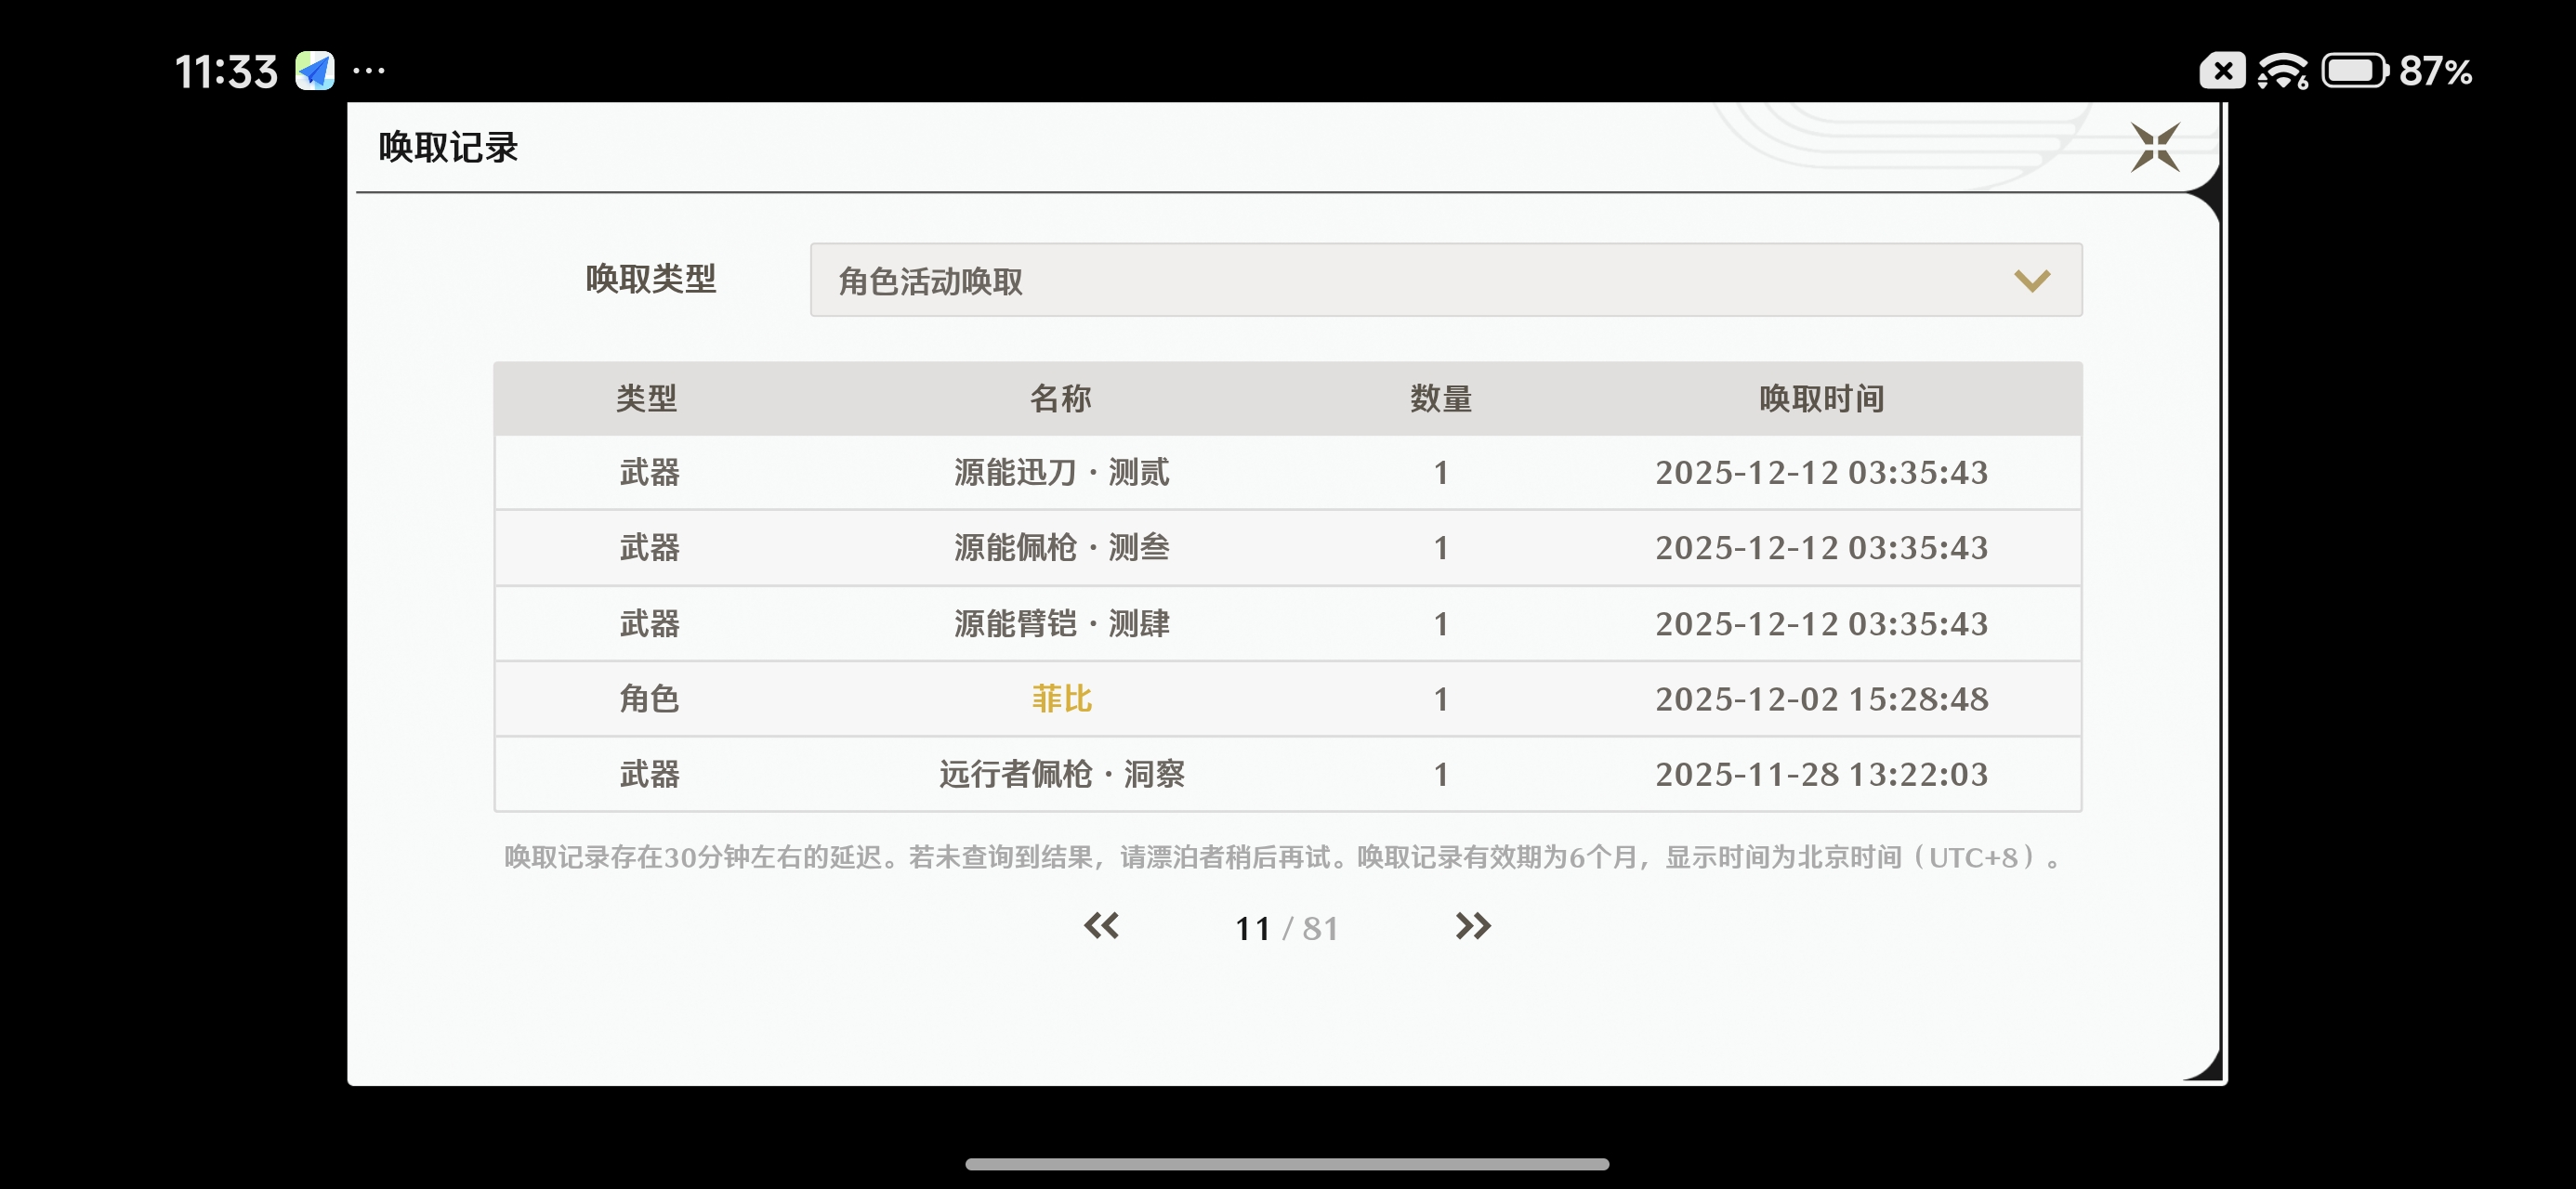The width and height of the screenshot is (2576, 1189).
Task: Select the 源能臂铠·测肆 weapon row
Action: 1061,623
